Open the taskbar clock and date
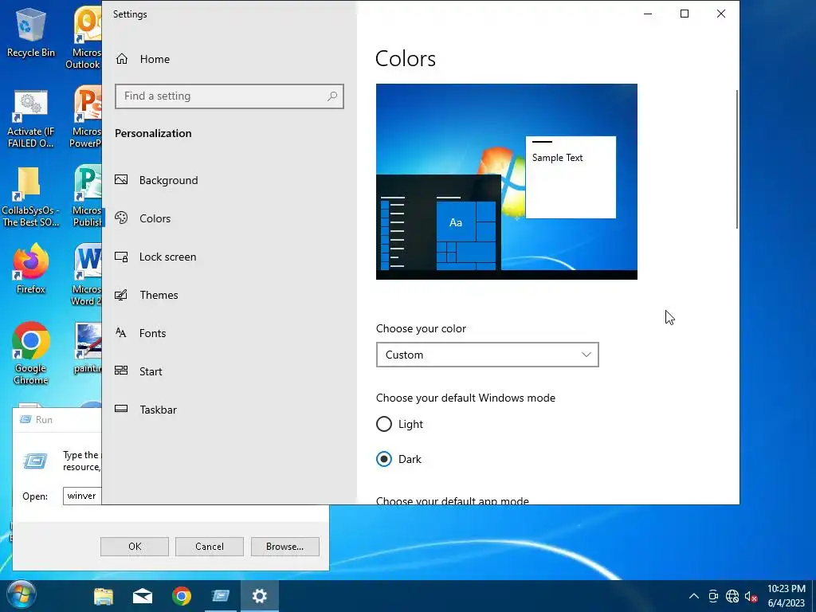This screenshot has width=816, height=612. pos(787,596)
